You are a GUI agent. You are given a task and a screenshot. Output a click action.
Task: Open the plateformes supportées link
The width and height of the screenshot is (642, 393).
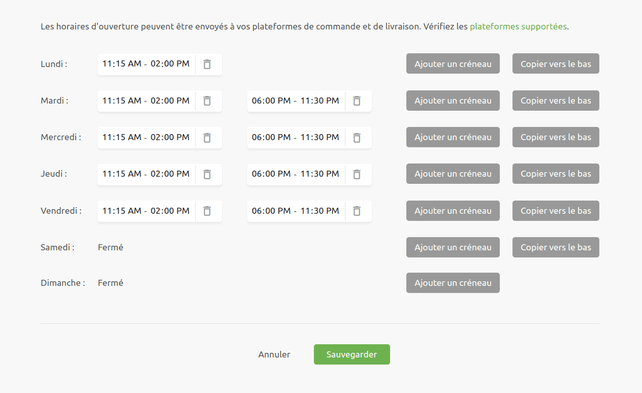click(518, 26)
